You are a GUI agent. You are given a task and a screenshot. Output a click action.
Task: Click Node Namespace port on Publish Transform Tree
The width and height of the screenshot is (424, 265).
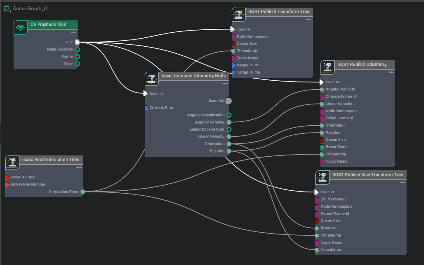click(233, 37)
